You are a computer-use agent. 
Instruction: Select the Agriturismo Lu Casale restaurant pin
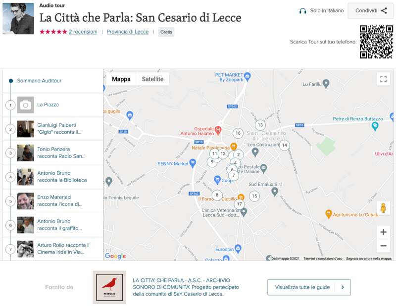[328, 214]
